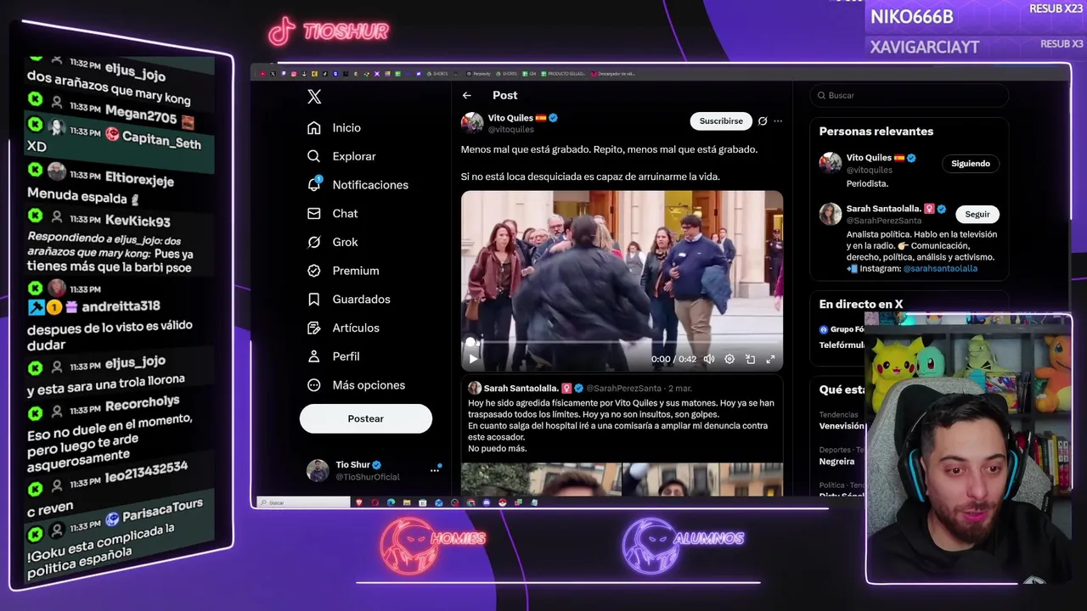The width and height of the screenshot is (1087, 611).
Task: Click the X logo home icon
Action: 314,97
